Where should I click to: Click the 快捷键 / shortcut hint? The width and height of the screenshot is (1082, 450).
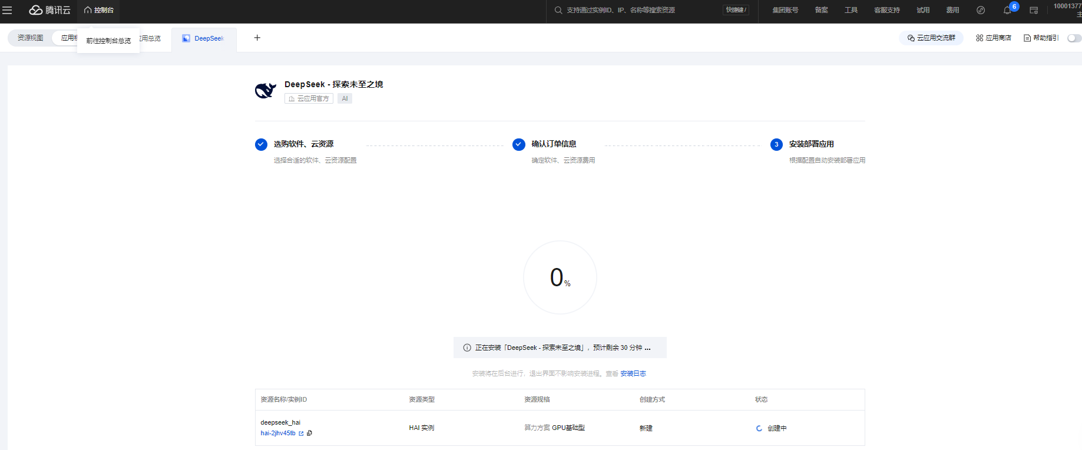(x=736, y=10)
